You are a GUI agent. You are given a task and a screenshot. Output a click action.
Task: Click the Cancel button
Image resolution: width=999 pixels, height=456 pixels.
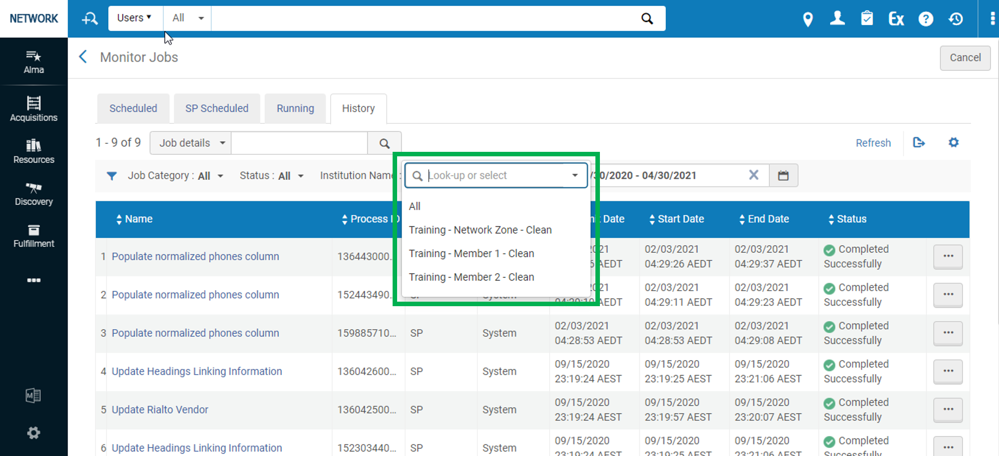coord(965,58)
